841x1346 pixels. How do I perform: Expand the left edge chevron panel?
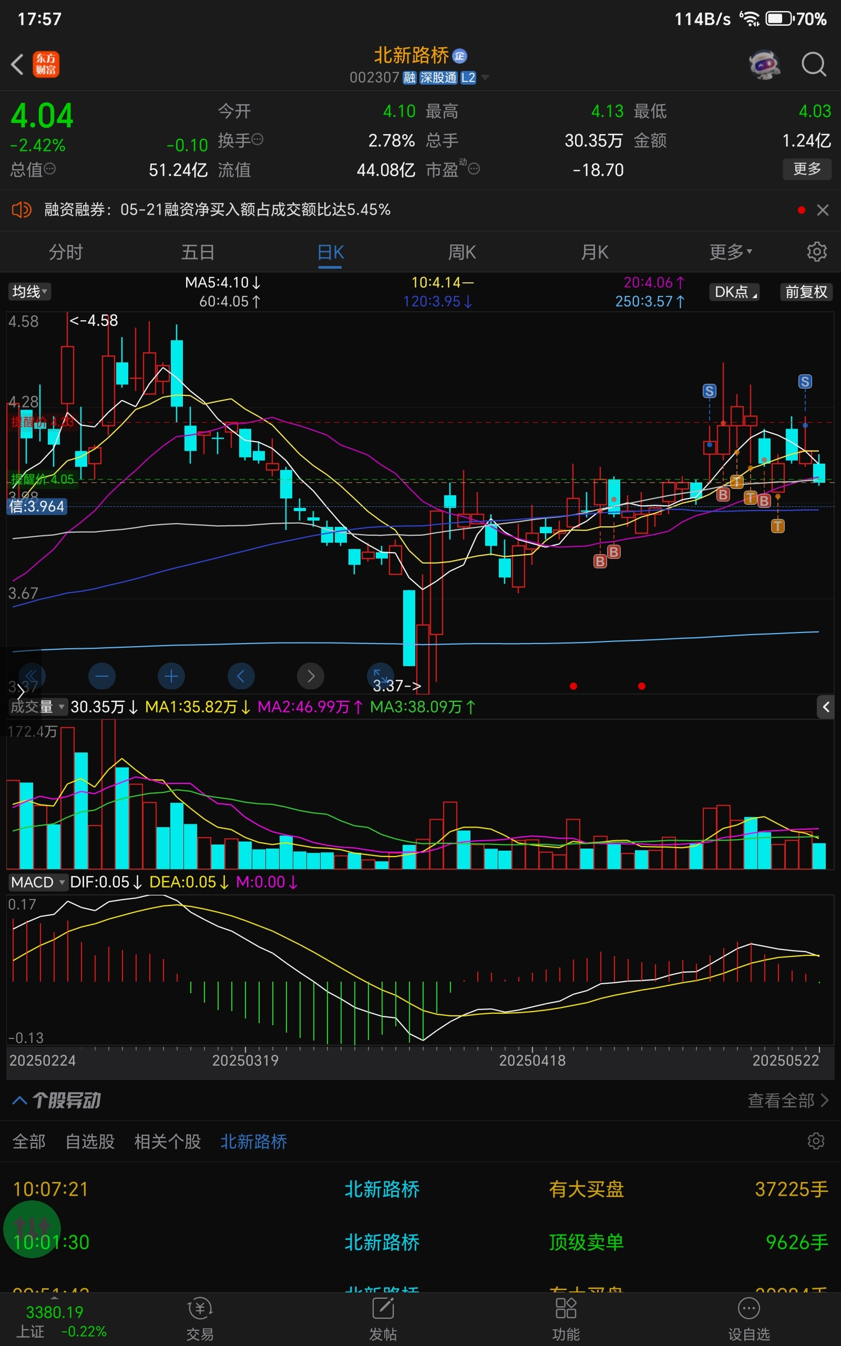pos(20,692)
